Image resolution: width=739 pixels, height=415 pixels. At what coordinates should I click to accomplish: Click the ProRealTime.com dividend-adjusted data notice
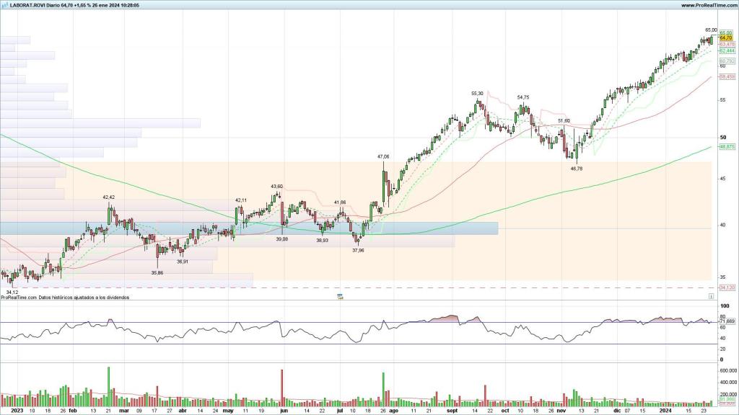[x=65, y=296]
